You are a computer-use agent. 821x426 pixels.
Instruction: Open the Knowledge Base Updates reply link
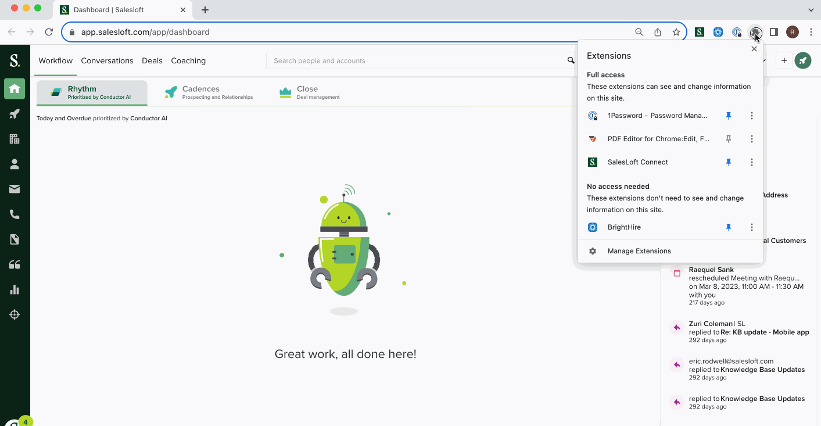tap(762, 370)
